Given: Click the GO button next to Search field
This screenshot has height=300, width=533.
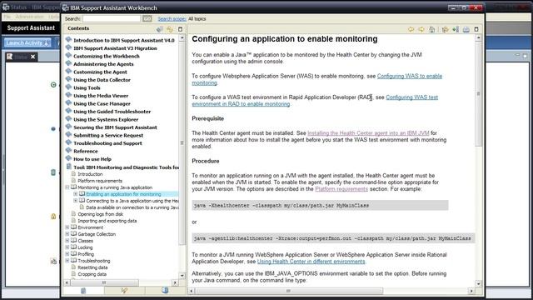Looking at the screenshot, I should (x=147, y=18).
